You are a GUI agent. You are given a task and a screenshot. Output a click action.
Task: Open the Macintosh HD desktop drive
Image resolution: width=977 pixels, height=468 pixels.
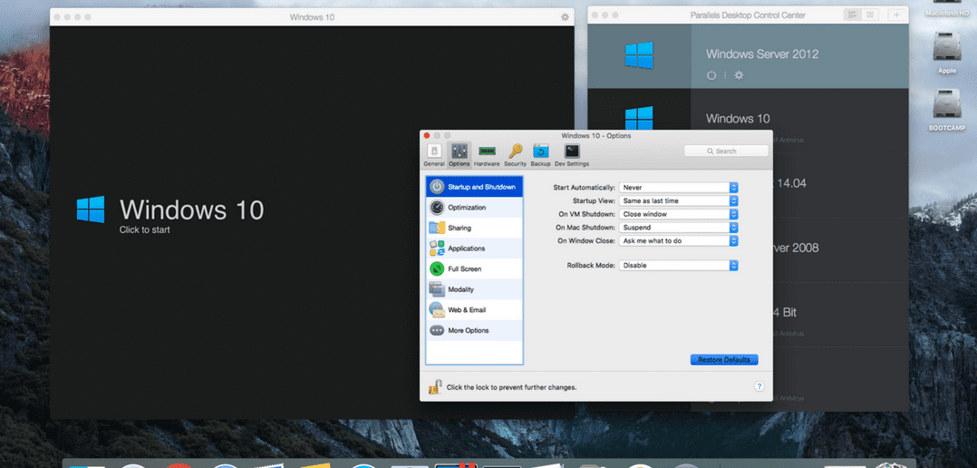pos(947,9)
